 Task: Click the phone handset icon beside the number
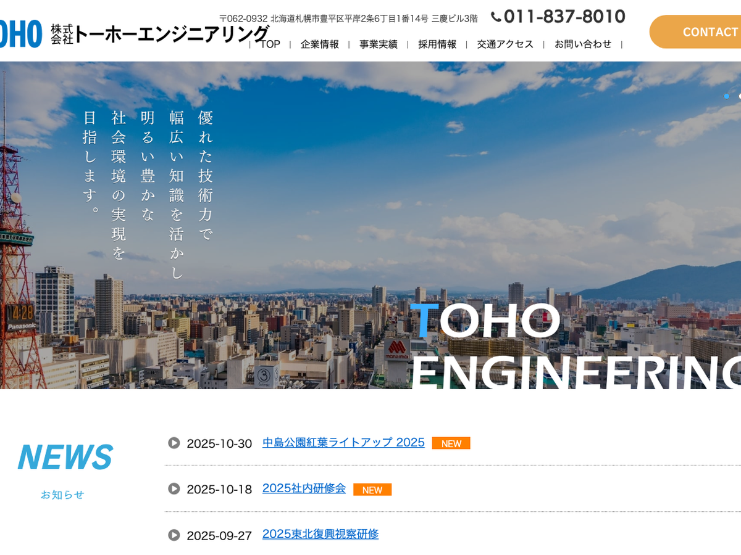[496, 17]
